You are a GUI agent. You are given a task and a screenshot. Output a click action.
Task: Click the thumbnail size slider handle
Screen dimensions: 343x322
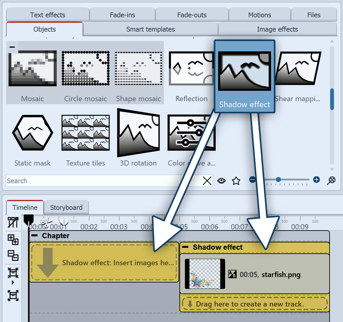pyautogui.click(x=278, y=180)
